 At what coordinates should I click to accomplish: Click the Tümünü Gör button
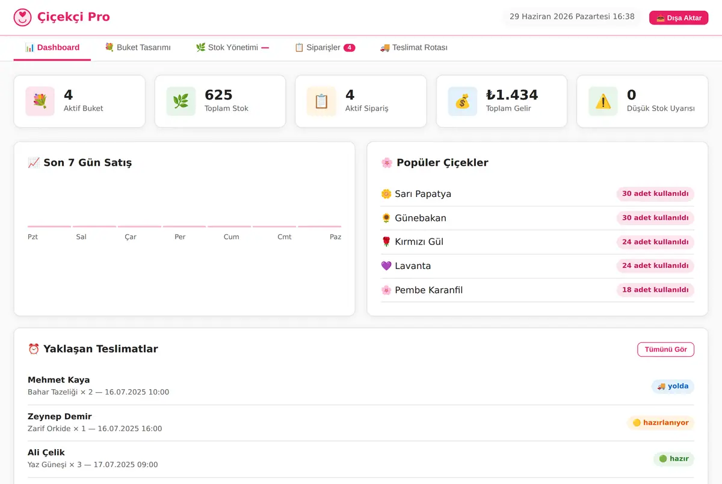[x=665, y=349]
